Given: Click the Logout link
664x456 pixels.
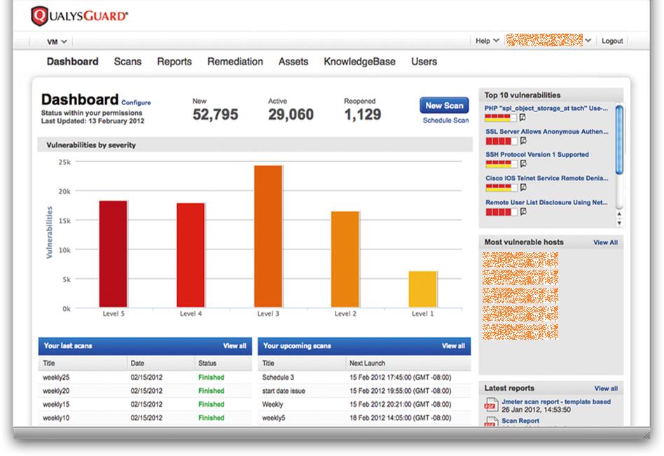Looking at the screenshot, I should tap(612, 41).
